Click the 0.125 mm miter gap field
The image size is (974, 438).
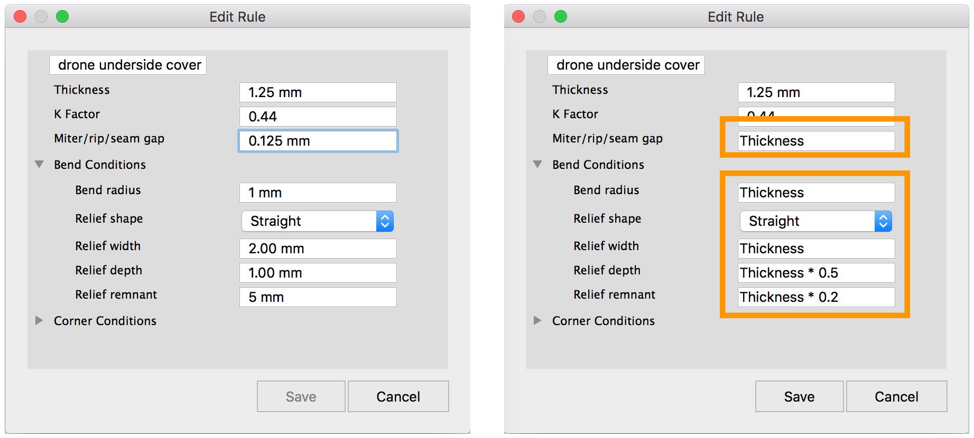(x=318, y=141)
